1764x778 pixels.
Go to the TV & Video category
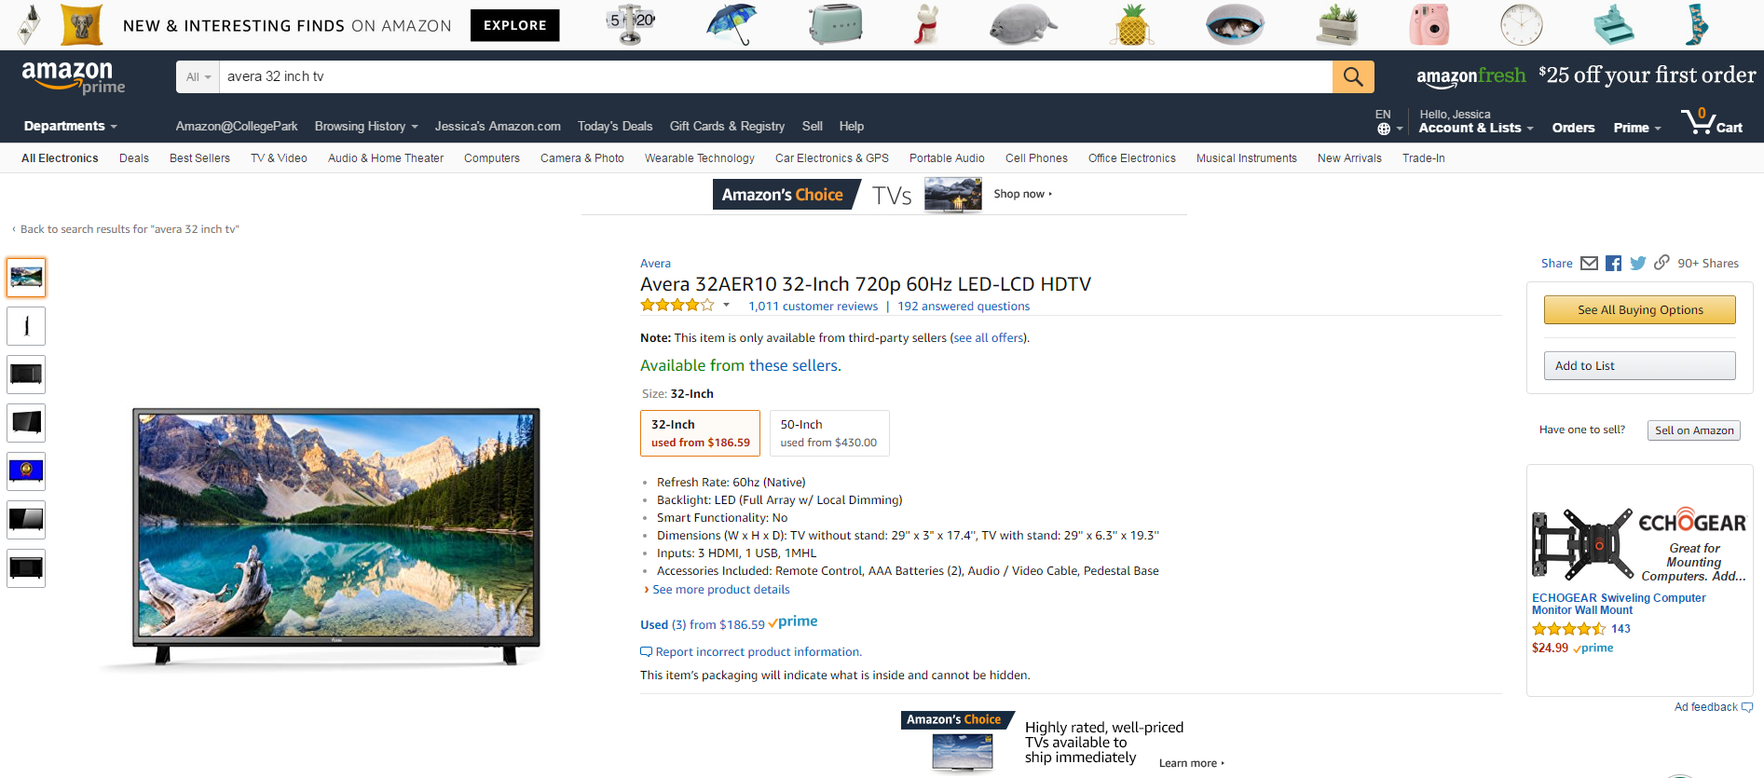tap(279, 158)
